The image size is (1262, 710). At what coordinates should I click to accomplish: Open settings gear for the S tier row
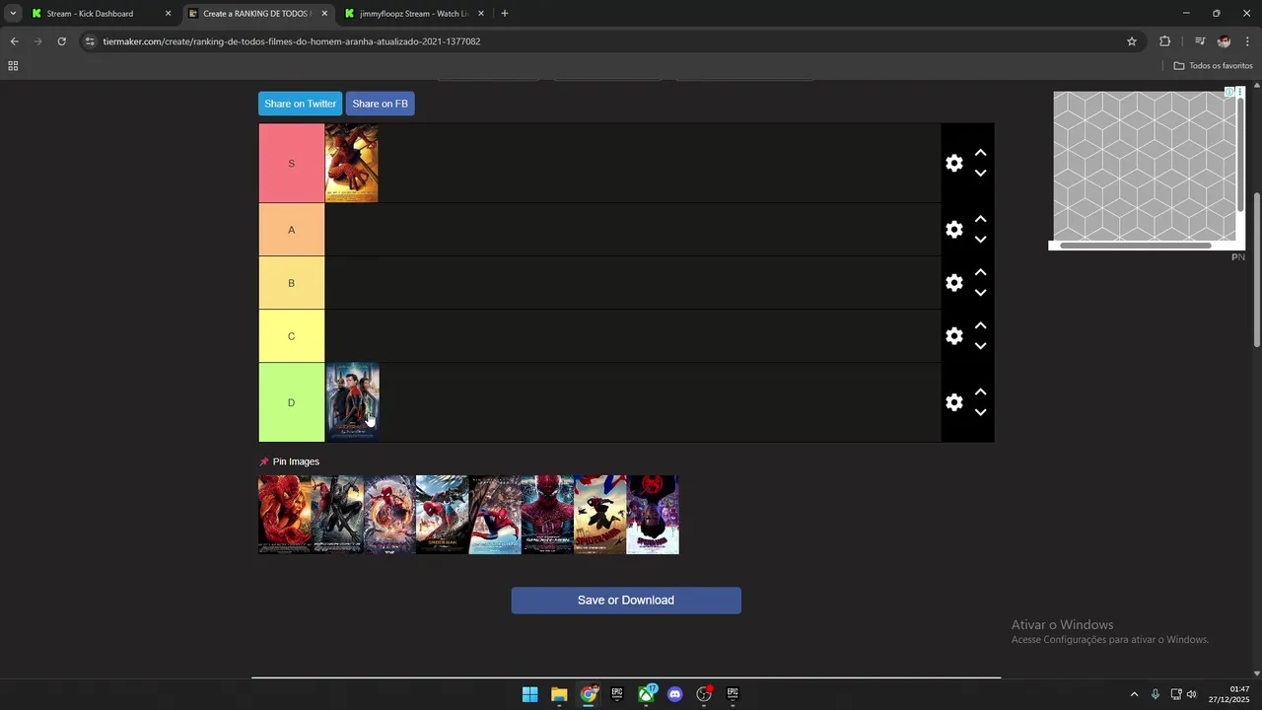953,164
